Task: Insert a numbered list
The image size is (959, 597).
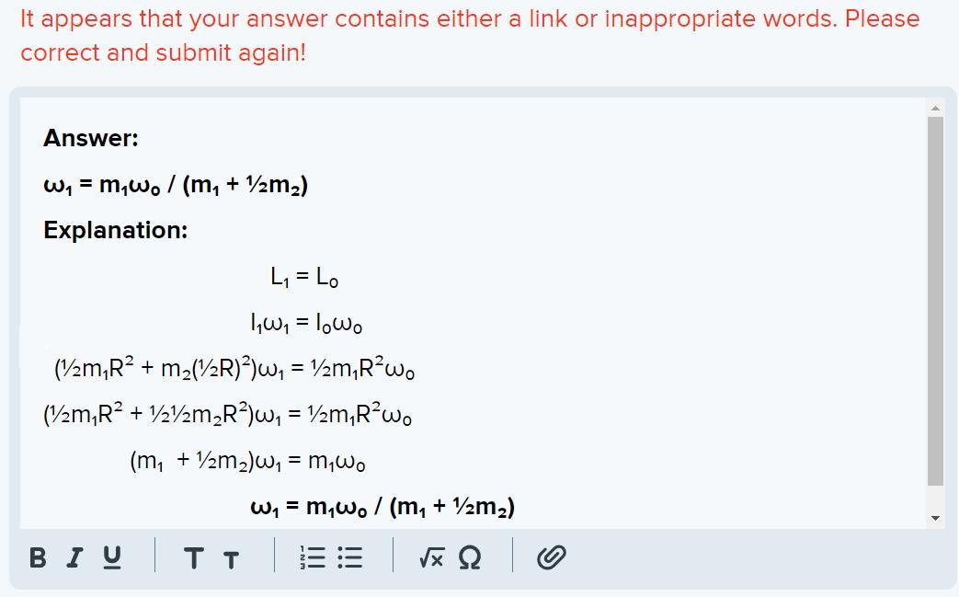Action: tap(313, 557)
